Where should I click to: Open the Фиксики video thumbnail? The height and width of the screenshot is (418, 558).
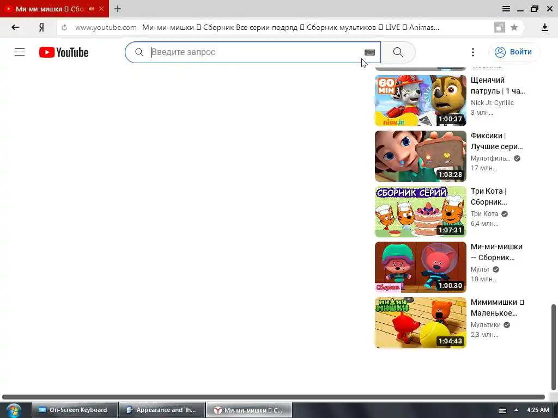[420, 156]
